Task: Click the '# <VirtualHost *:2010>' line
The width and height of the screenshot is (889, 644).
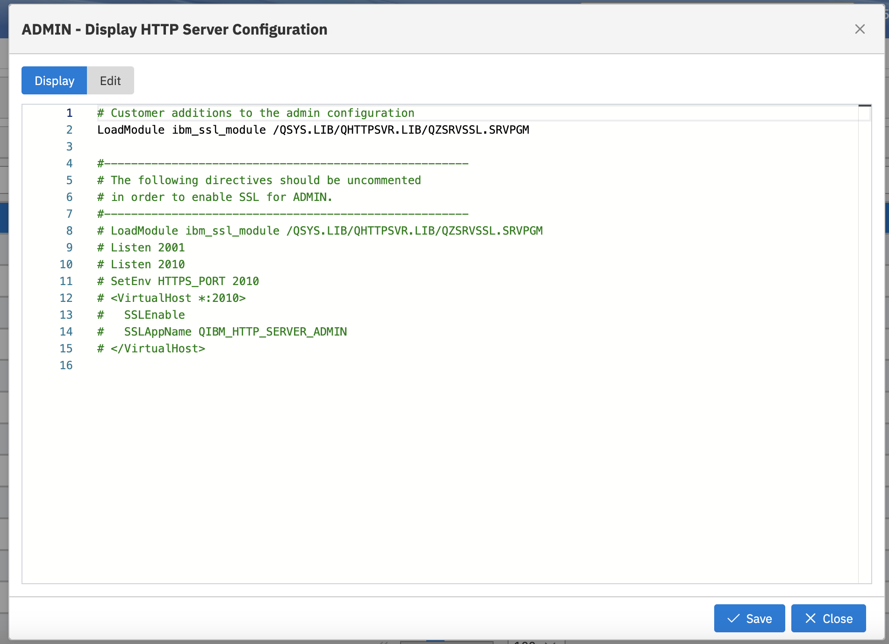Action: pos(171,298)
